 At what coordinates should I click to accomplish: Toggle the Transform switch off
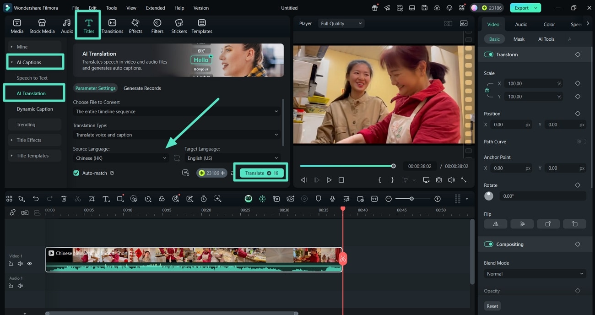(x=488, y=54)
